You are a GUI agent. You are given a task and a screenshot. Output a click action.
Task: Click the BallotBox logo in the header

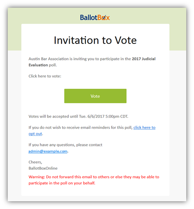(95, 18)
